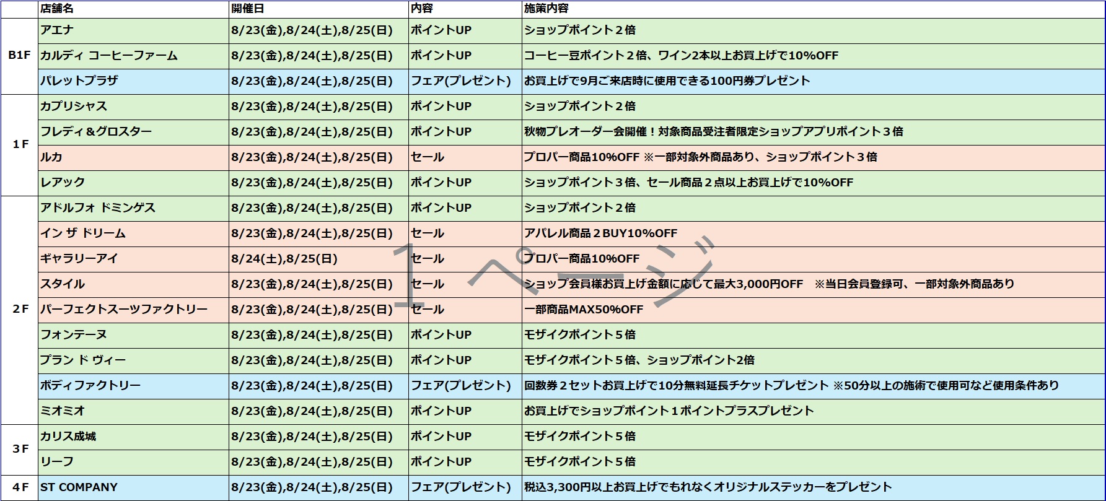
Task: Select the 2F floor cell
Action: click(19, 310)
